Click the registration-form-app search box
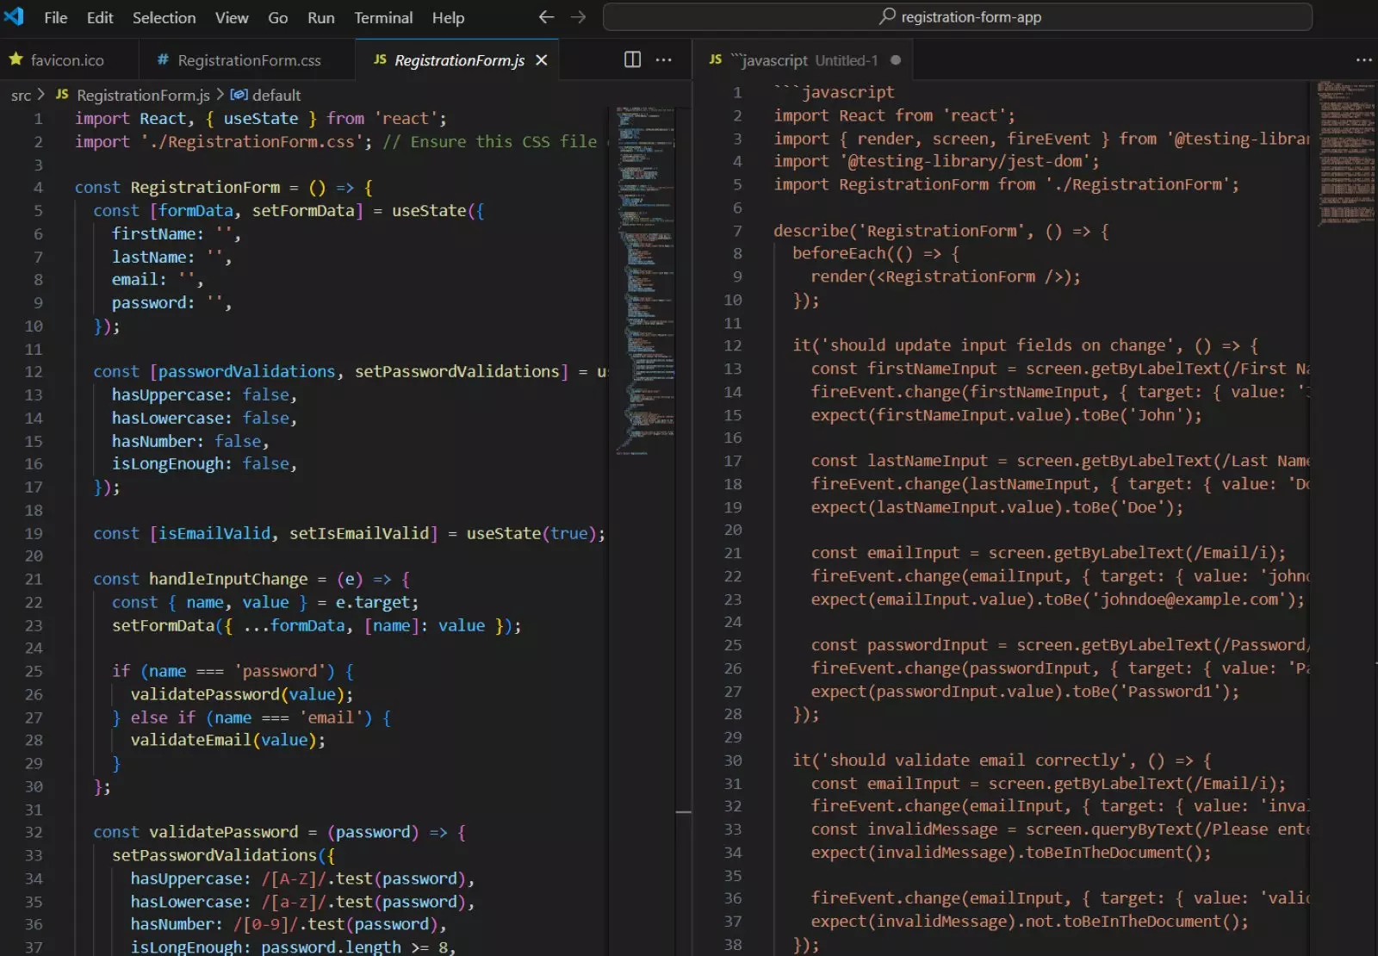The height and width of the screenshot is (956, 1378). 958,17
